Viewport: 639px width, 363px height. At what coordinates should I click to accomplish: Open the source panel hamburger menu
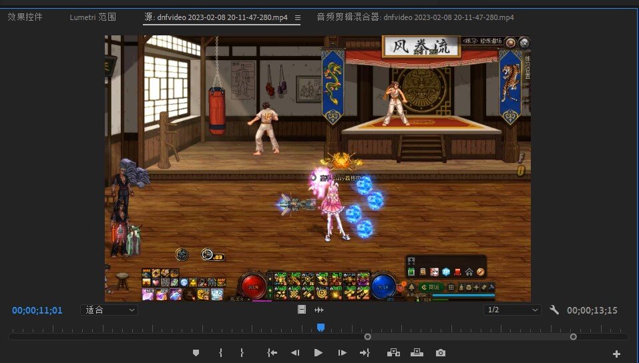point(298,18)
